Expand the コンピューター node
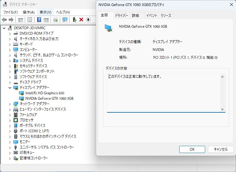 pos(10,50)
